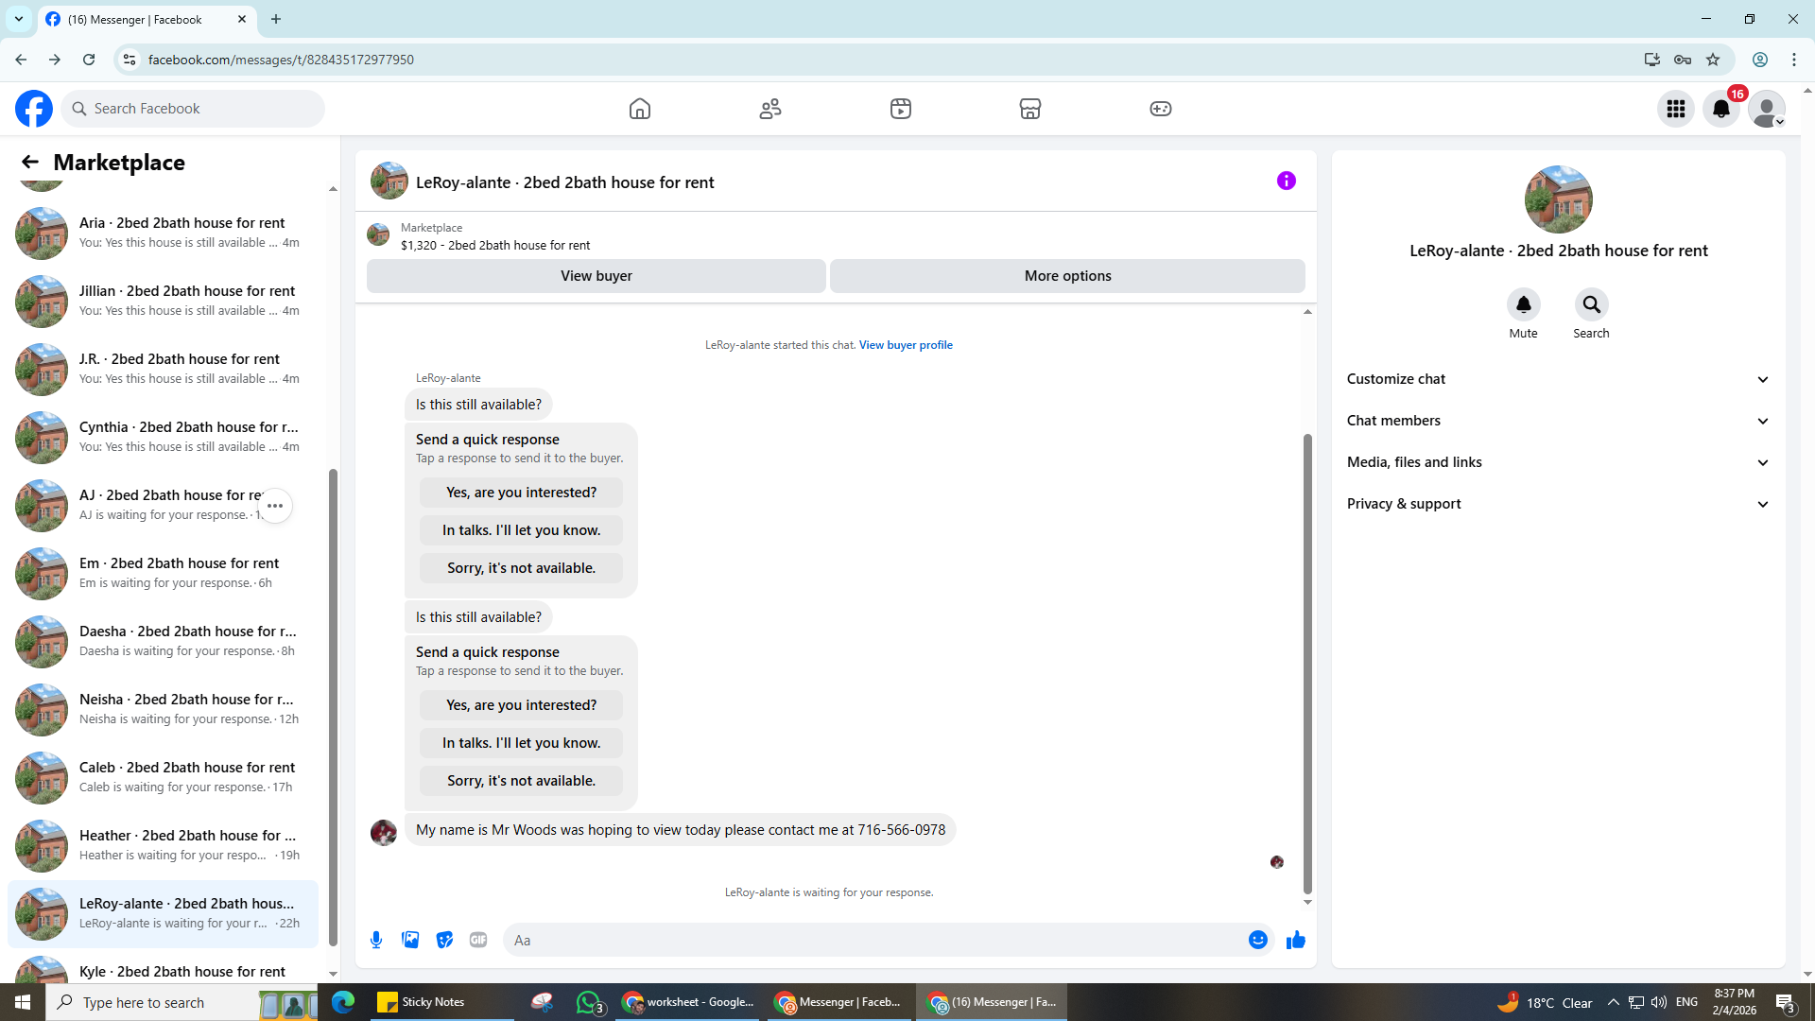Open Marketplace tab in top navigation
This screenshot has width=1815, height=1021.
(1030, 109)
